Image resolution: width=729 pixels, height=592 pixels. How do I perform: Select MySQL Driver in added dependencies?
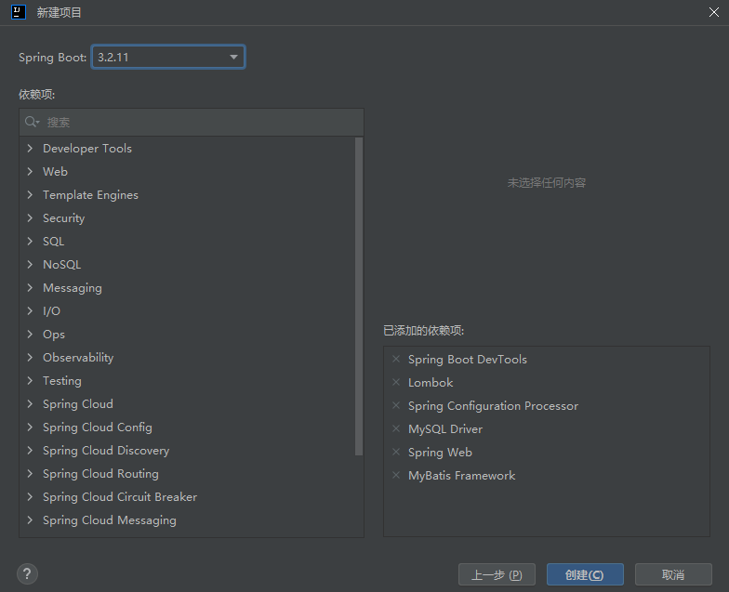tap(445, 429)
